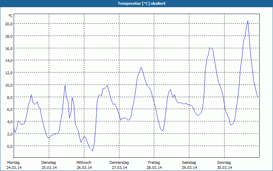Click the 24.03.14 date label
The width and height of the screenshot is (273, 171).
tap(14, 168)
